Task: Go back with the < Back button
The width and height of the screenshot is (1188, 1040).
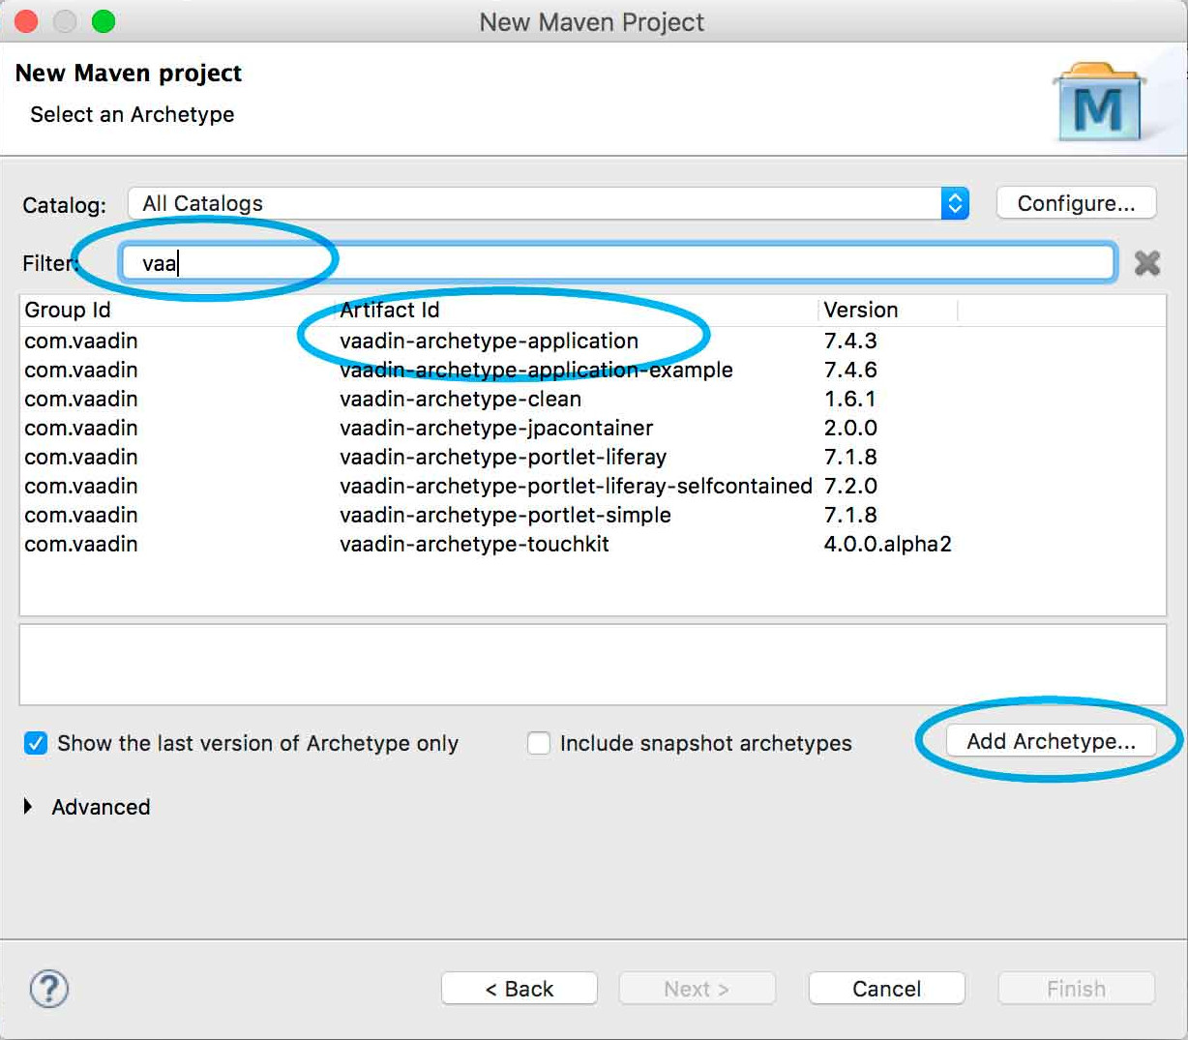Action: [520, 989]
